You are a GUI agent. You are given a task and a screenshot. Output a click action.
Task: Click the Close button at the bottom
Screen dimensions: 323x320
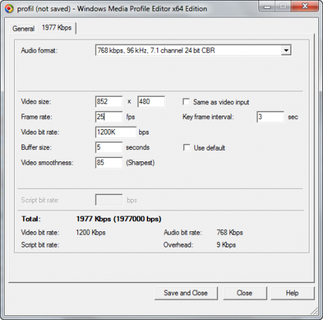click(x=245, y=293)
